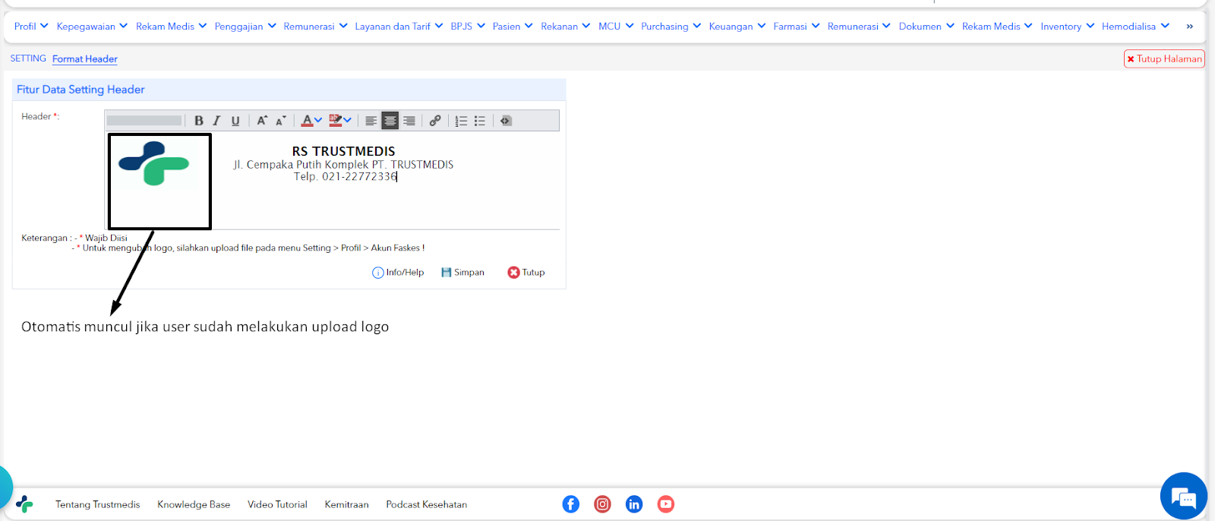Open the font color dropdown arrow

318,120
